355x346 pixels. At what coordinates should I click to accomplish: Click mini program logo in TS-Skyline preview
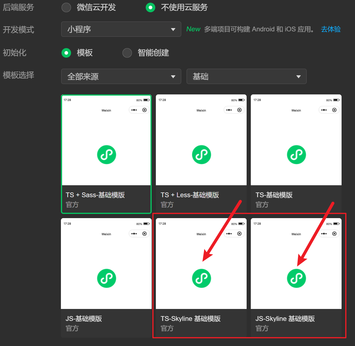click(202, 278)
